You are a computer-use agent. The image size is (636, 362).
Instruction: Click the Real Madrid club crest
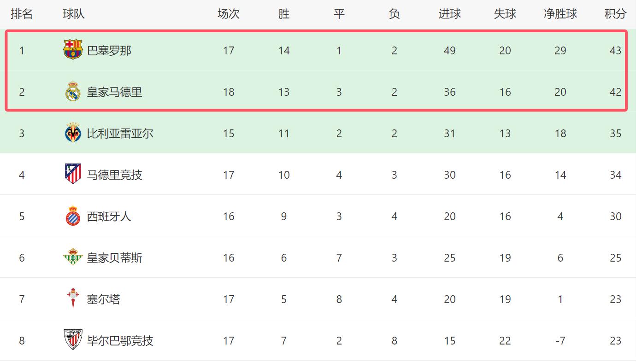click(x=73, y=92)
